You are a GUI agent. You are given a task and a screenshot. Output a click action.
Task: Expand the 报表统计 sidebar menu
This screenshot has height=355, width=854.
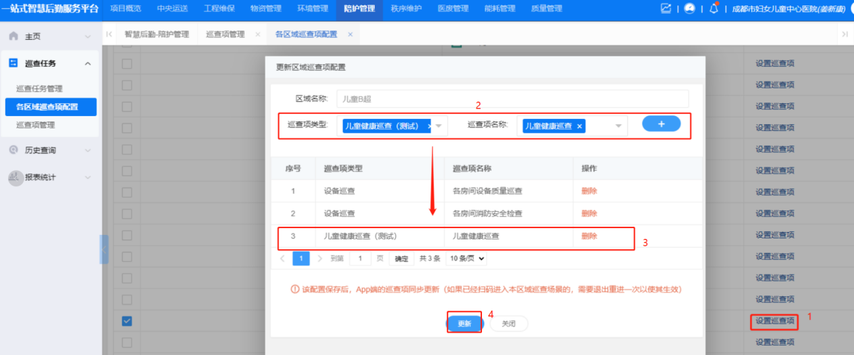88,177
